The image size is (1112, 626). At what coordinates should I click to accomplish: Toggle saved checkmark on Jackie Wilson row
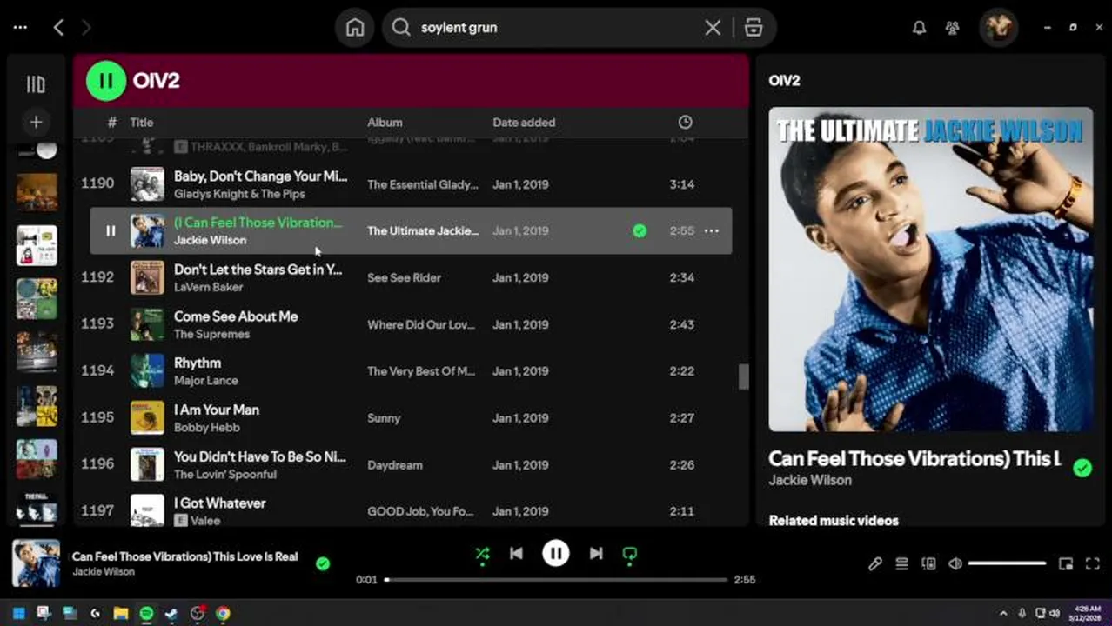click(640, 230)
